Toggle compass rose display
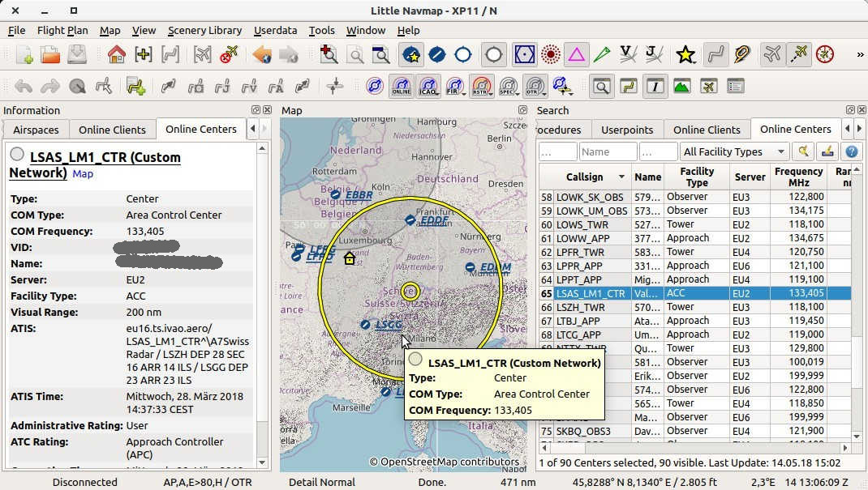The height and width of the screenshot is (490, 868). tap(825, 55)
